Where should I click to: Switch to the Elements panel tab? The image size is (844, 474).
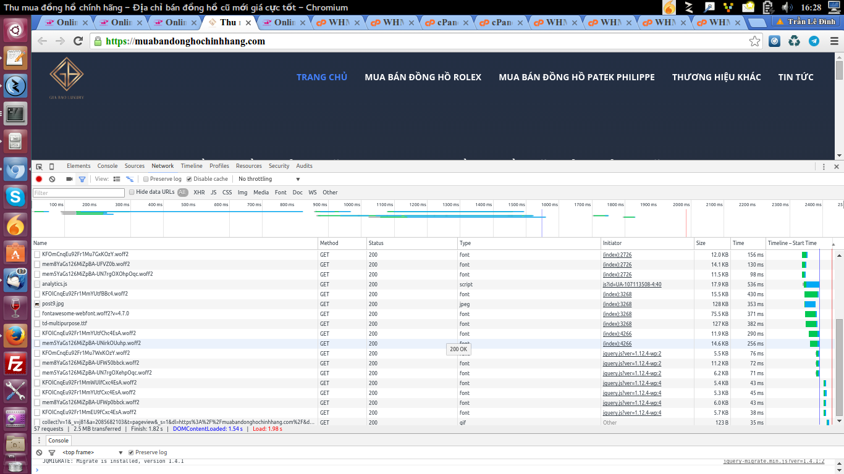(78, 166)
